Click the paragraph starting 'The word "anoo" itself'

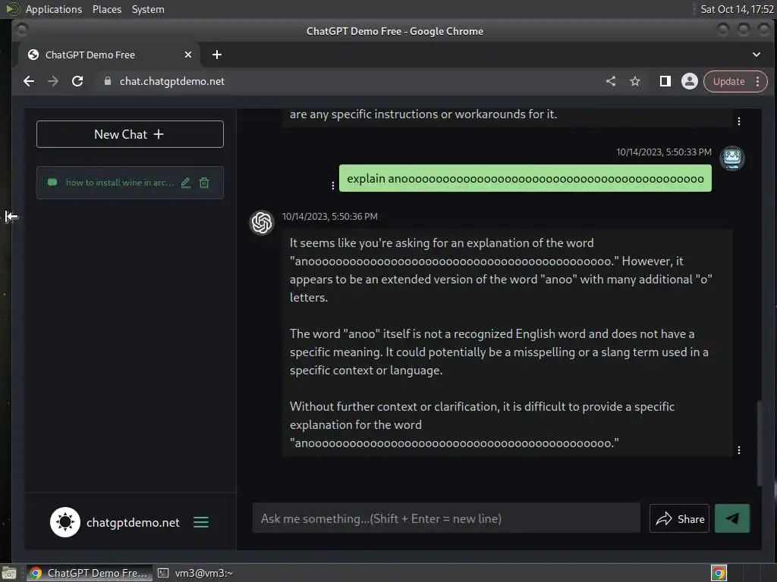(499, 352)
